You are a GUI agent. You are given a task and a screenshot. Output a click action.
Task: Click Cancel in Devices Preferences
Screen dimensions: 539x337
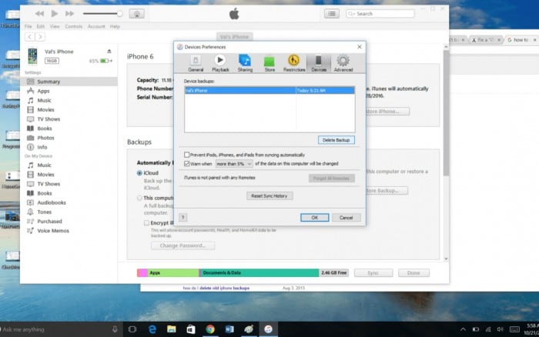pyautogui.click(x=346, y=218)
